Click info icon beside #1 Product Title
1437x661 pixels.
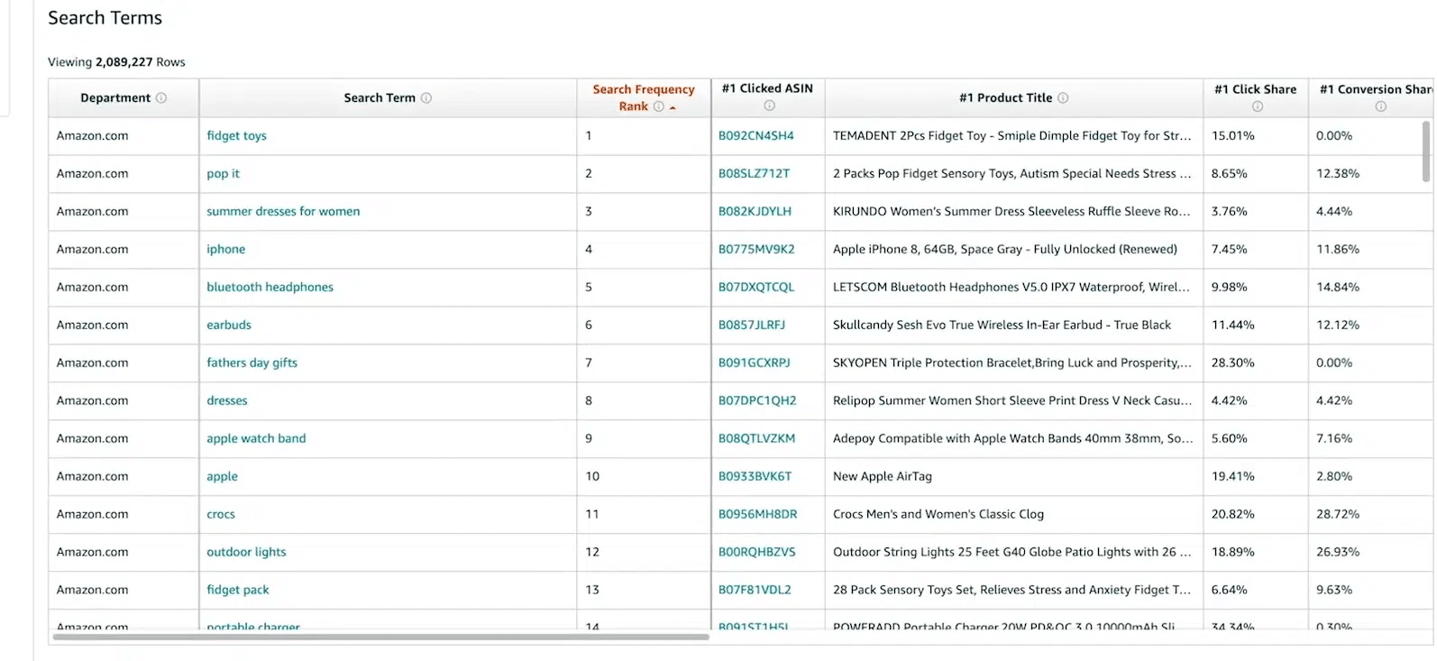[x=1063, y=98]
